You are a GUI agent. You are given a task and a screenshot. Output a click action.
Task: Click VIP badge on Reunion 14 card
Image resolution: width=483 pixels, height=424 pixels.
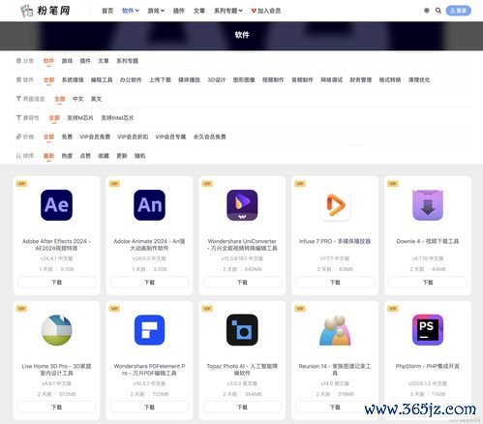point(300,309)
